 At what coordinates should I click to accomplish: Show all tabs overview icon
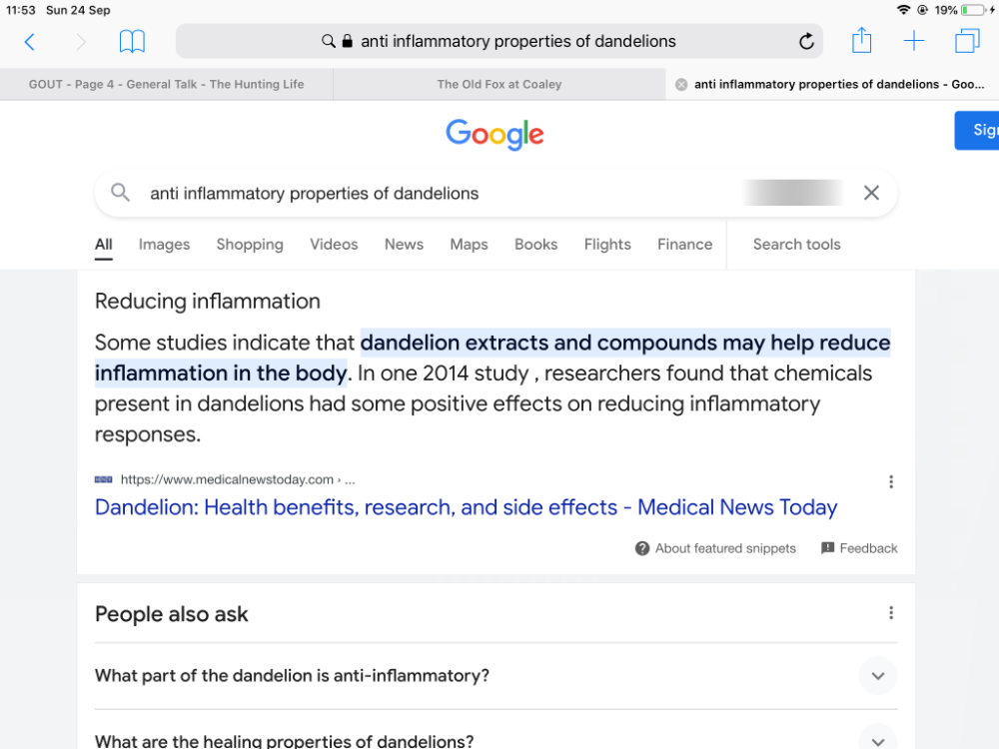(967, 41)
